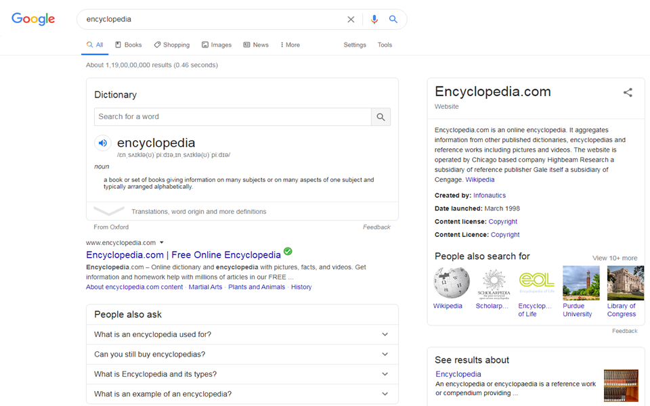The height and width of the screenshot is (406, 650).
Task: Open the History sitelink
Action: (301, 287)
